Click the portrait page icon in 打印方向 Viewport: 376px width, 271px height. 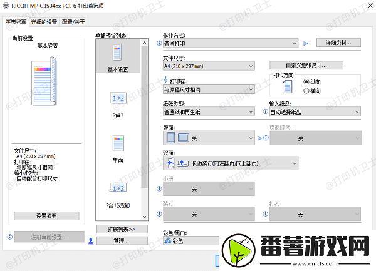coord(287,86)
